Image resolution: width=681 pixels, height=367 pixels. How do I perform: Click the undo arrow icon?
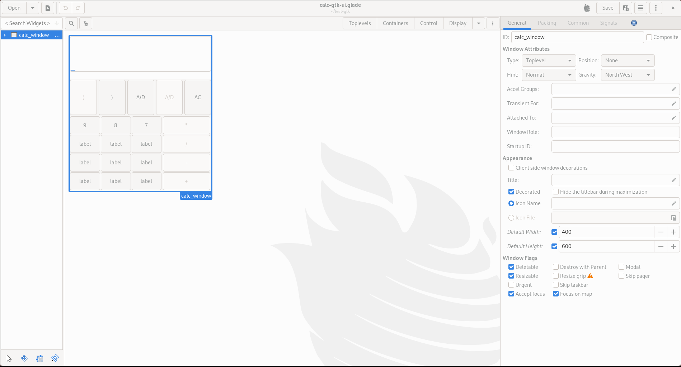(x=65, y=8)
